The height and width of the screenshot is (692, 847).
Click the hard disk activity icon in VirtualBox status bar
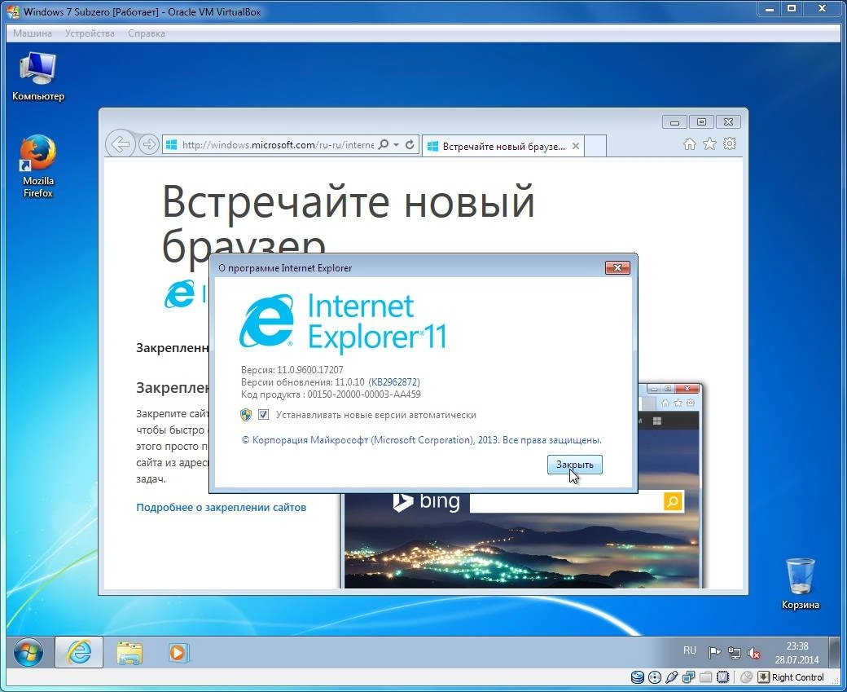point(638,677)
